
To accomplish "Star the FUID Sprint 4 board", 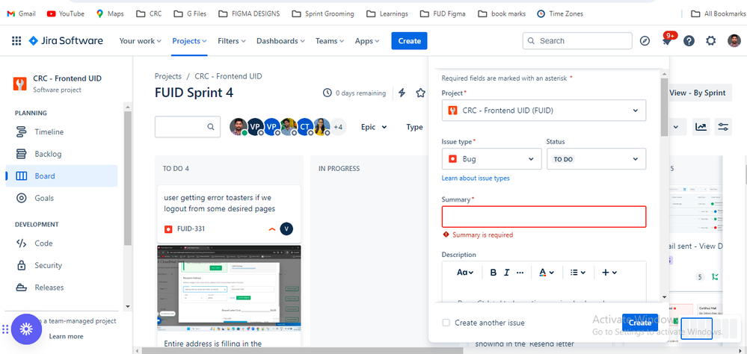I will [x=420, y=93].
